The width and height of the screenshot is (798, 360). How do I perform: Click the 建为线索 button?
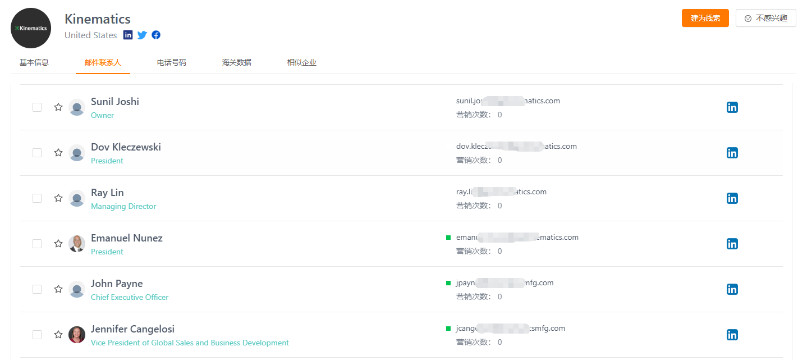(x=705, y=18)
